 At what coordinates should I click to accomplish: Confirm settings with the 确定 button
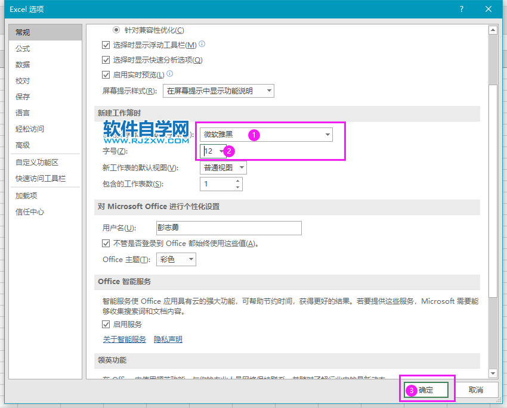425,390
